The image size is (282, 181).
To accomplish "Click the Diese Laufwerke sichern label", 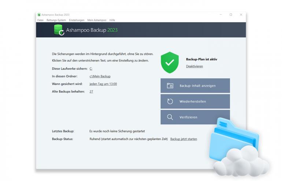I will (70, 69).
